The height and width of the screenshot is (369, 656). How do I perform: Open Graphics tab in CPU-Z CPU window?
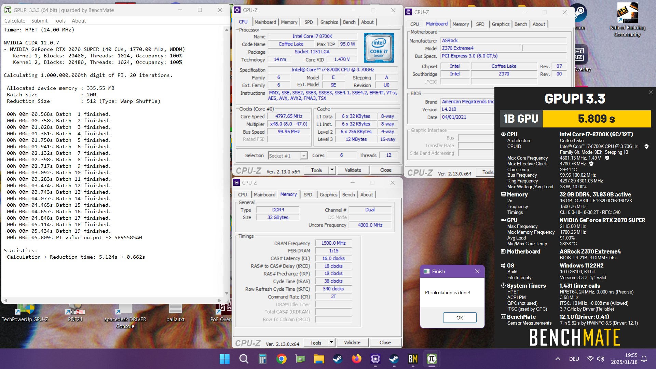pyautogui.click(x=329, y=22)
